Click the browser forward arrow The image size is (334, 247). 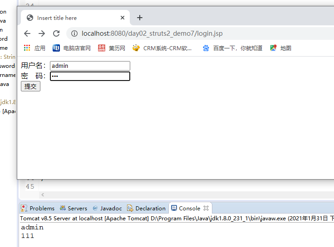point(42,33)
